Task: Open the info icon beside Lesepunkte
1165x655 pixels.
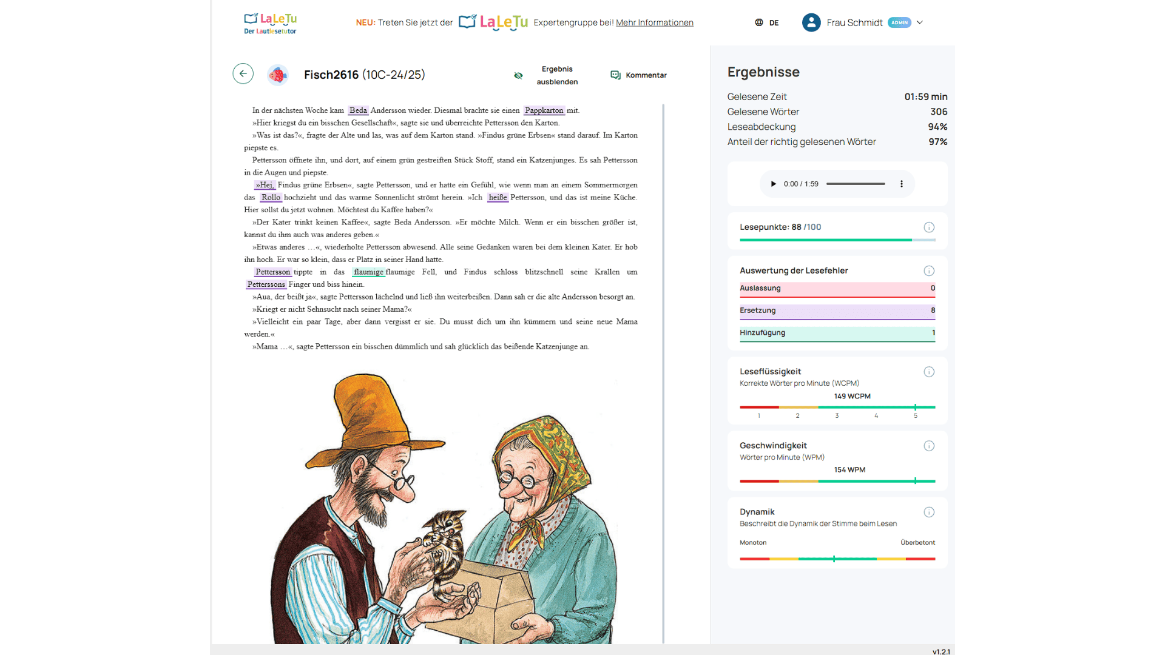Action: click(x=929, y=227)
